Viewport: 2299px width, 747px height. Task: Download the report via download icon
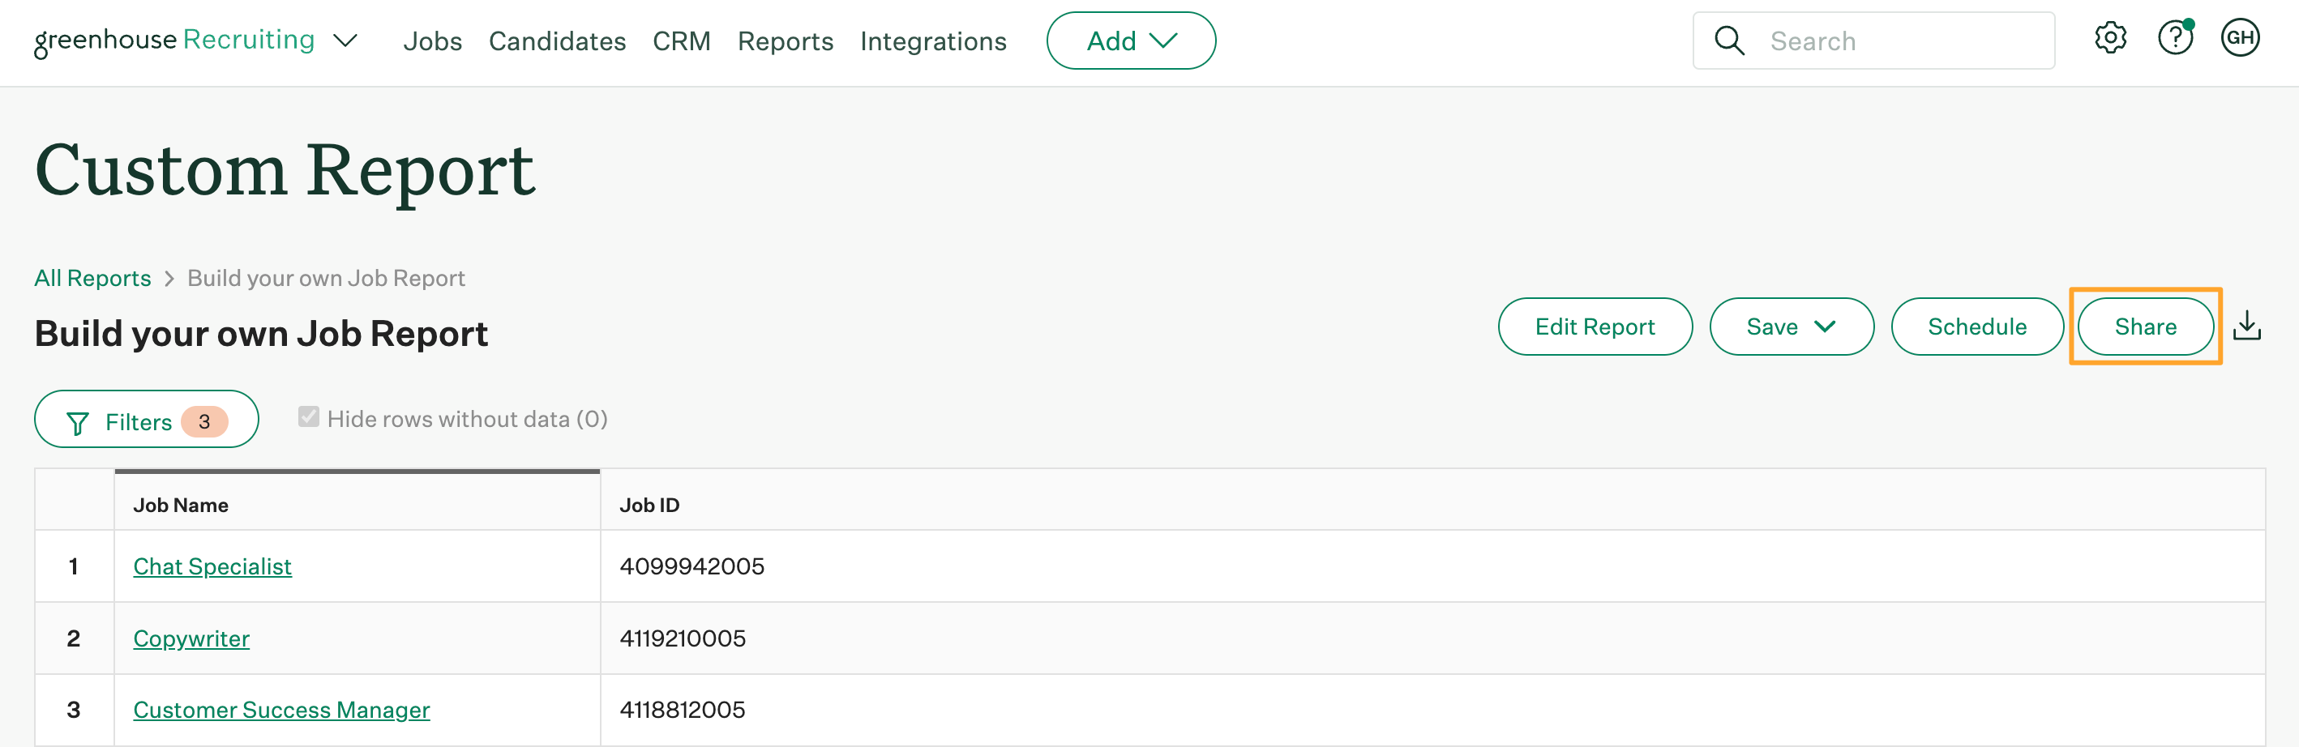pos(2246,327)
